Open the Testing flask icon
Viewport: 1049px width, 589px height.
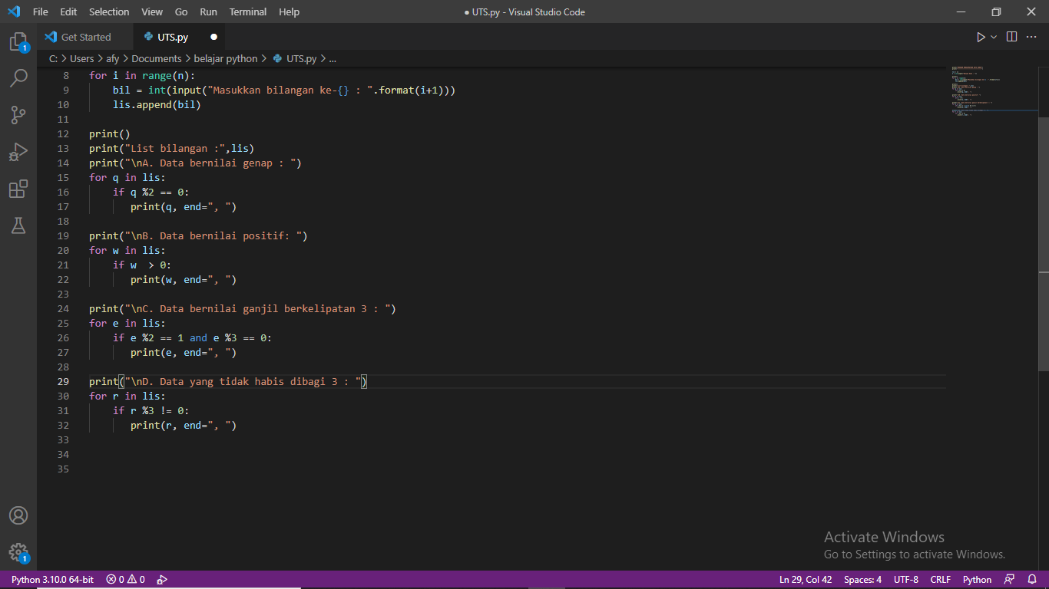point(18,225)
